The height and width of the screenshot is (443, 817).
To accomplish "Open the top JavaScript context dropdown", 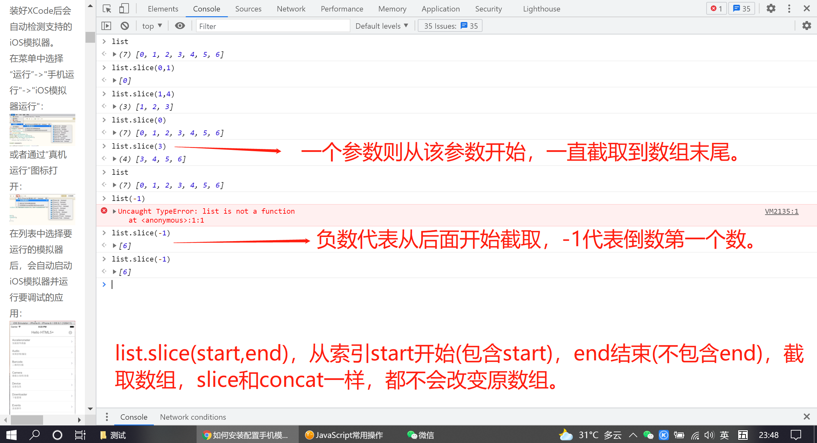I will point(152,26).
